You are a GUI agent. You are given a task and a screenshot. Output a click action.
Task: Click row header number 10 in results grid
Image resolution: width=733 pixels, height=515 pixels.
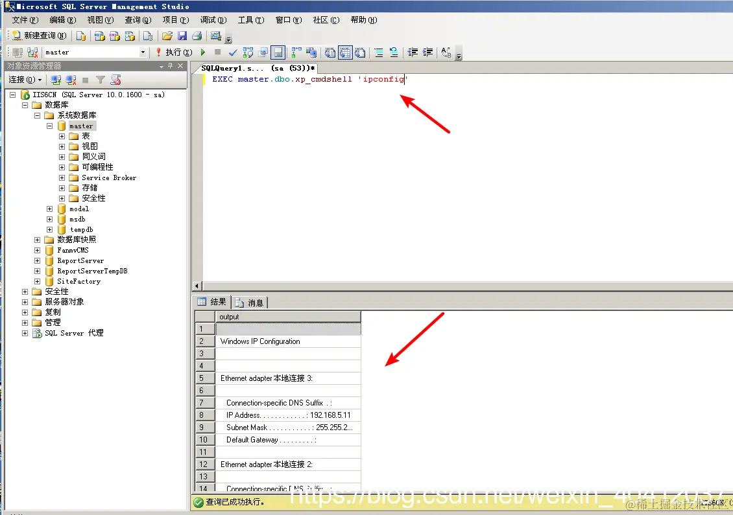click(x=205, y=440)
